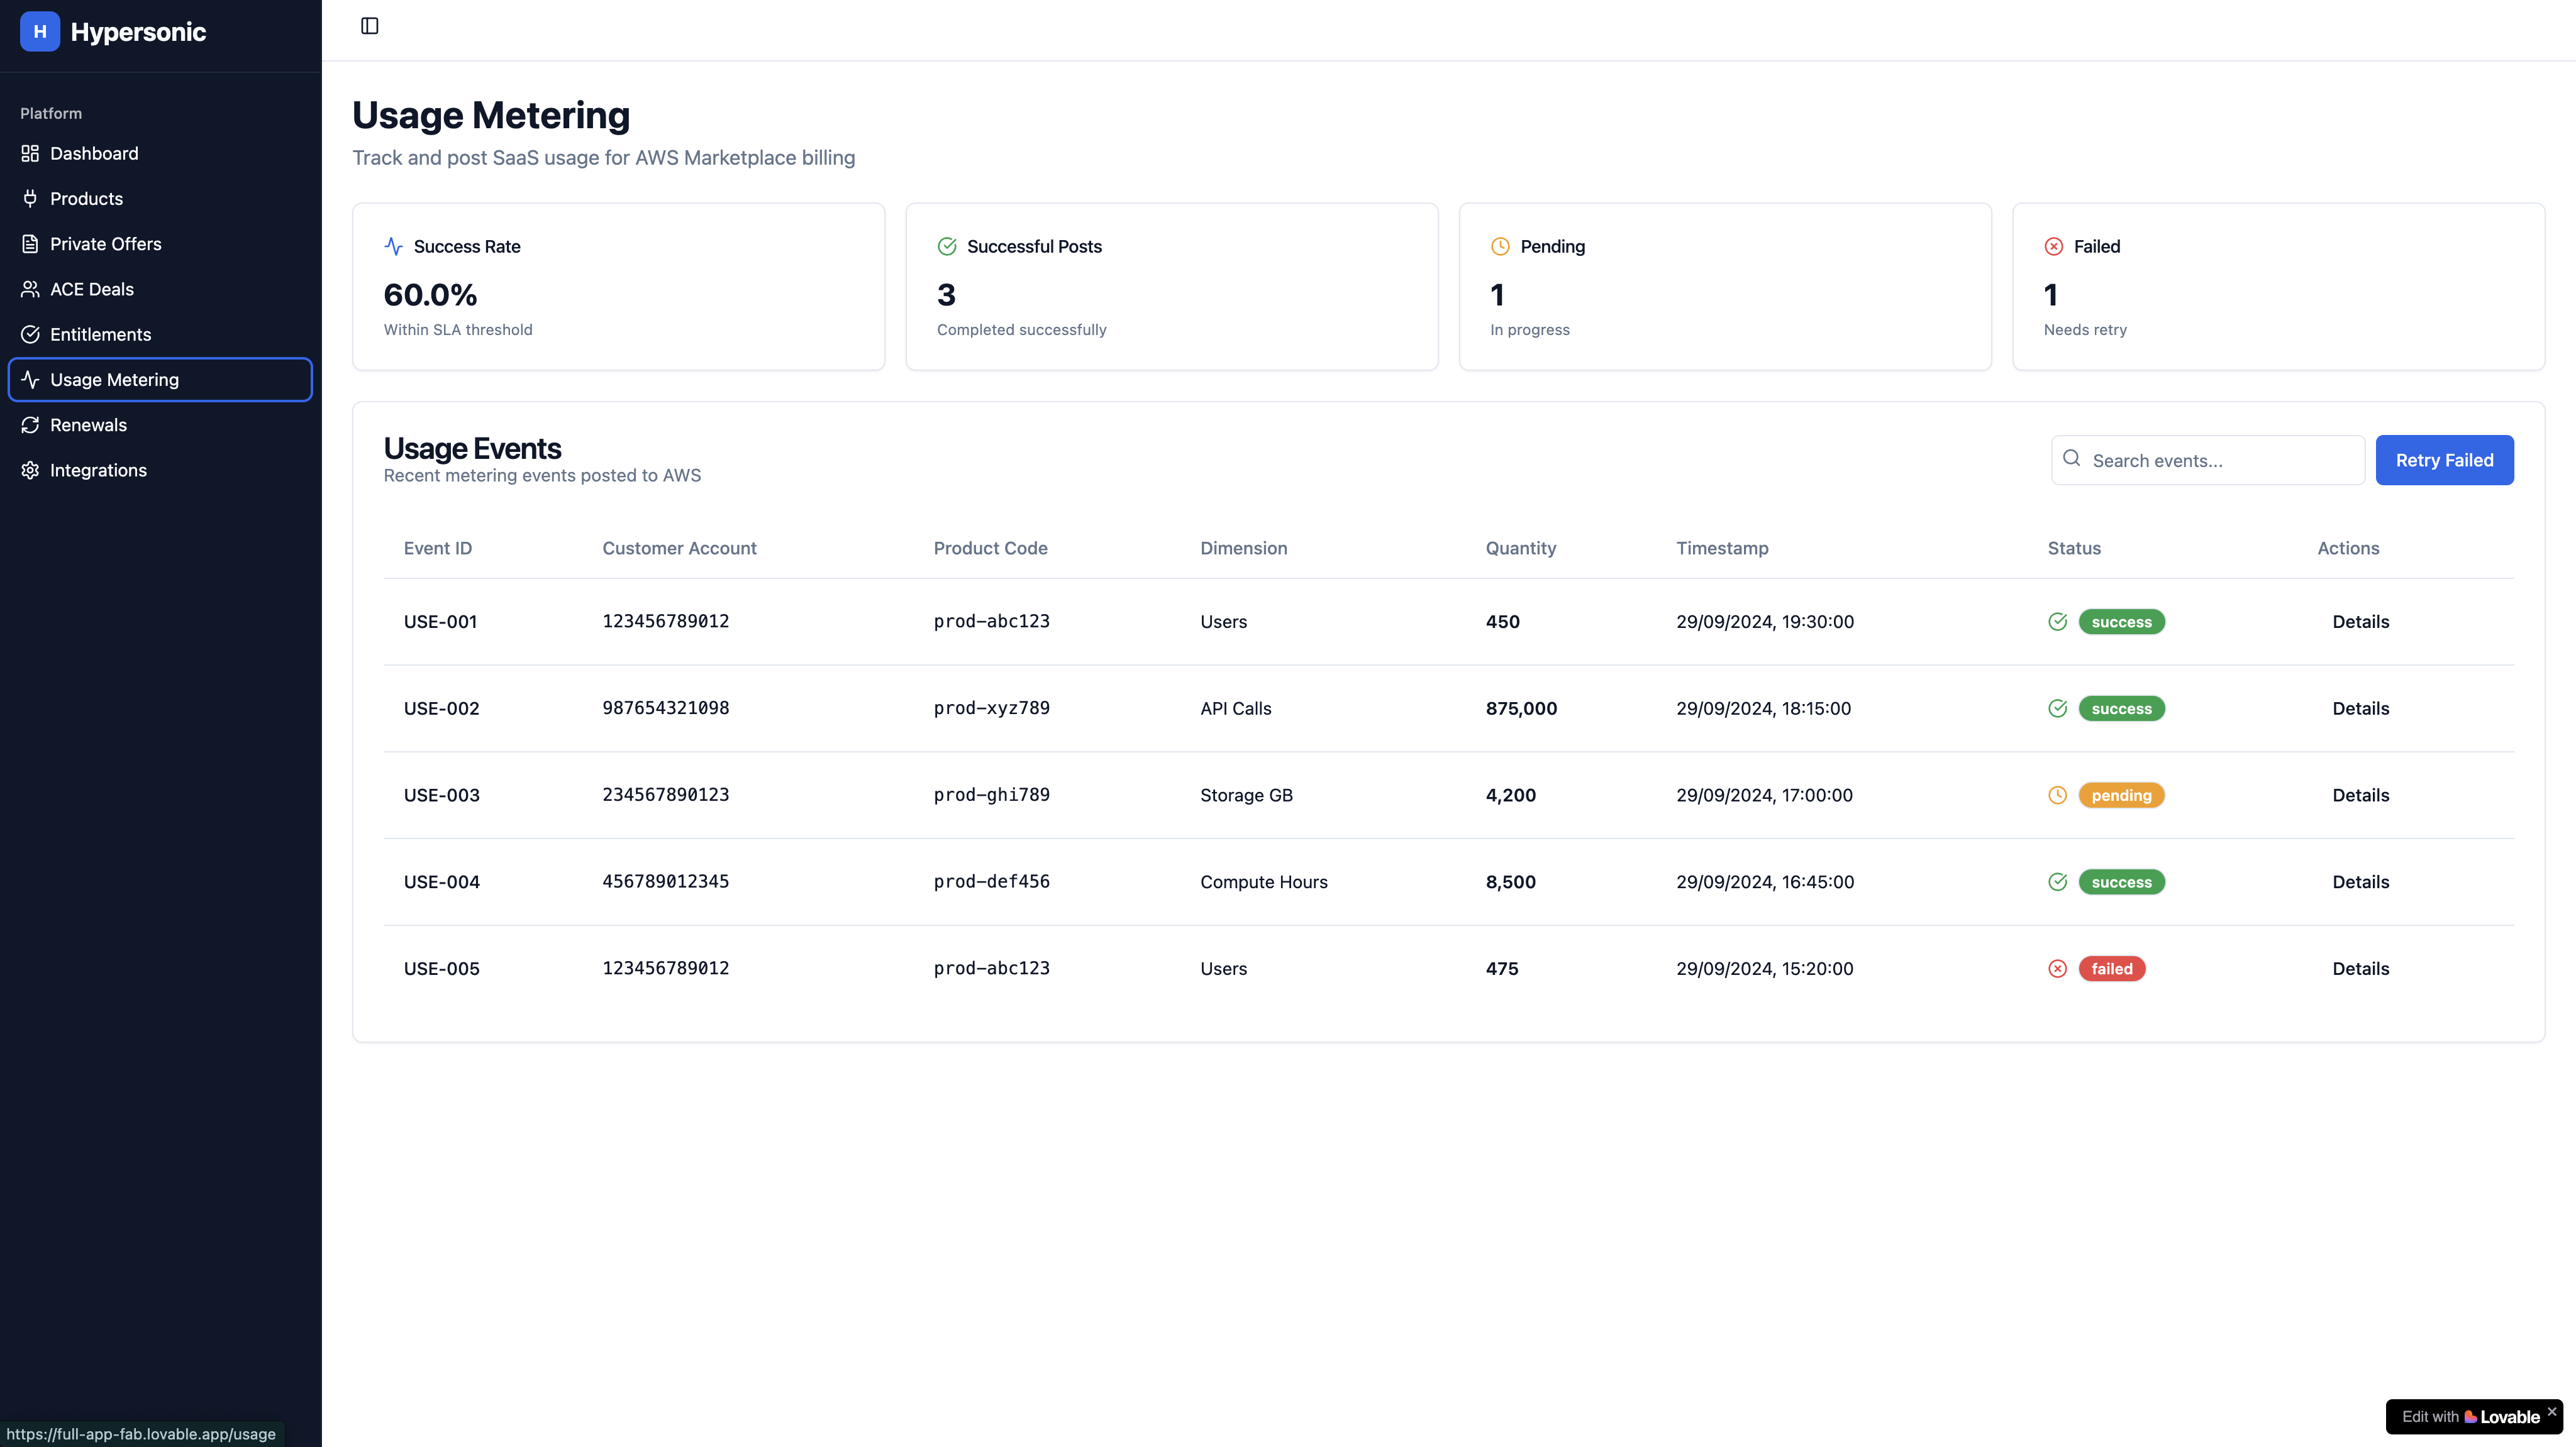Open Private Offers document icon
Image resolution: width=2576 pixels, height=1447 pixels.
point(30,244)
